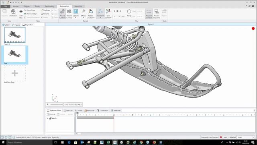Open the quick access toolbar customize arrow
This screenshot has height=145, width=257.
[21, 2]
